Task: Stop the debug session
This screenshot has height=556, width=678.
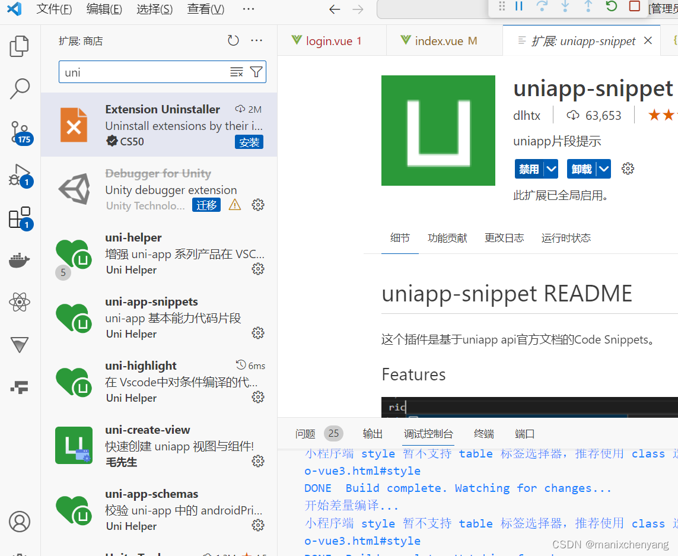Action: point(634,6)
